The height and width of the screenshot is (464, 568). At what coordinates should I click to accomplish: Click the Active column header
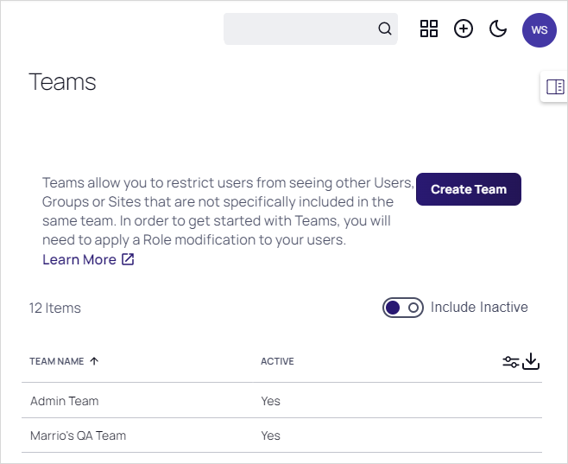[277, 362]
